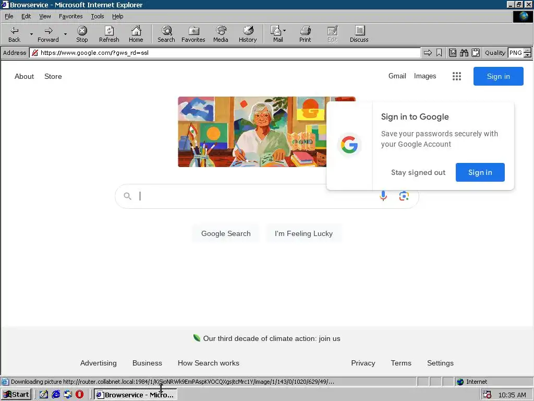Open the Media toolbar button

tap(221, 34)
